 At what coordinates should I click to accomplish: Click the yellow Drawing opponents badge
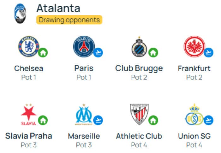click(x=69, y=20)
